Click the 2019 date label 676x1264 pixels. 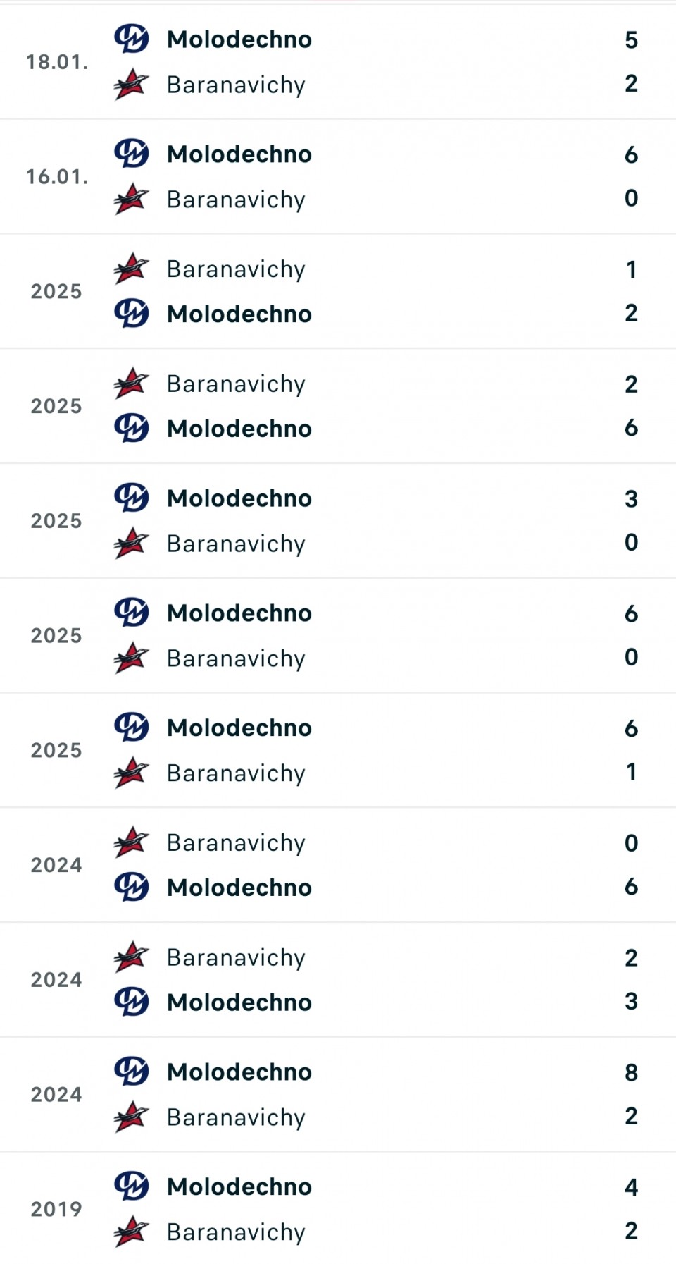tap(56, 1209)
